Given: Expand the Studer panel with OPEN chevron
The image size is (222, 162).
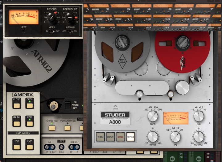Looking at the screenshot, I should coord(115,106).
